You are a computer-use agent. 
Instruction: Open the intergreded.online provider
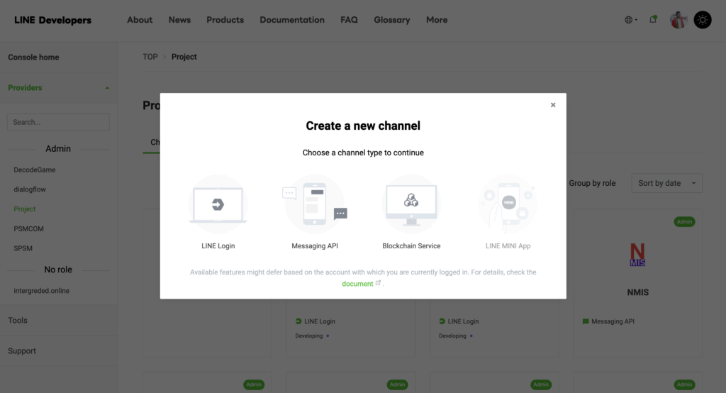coord(42,291)
